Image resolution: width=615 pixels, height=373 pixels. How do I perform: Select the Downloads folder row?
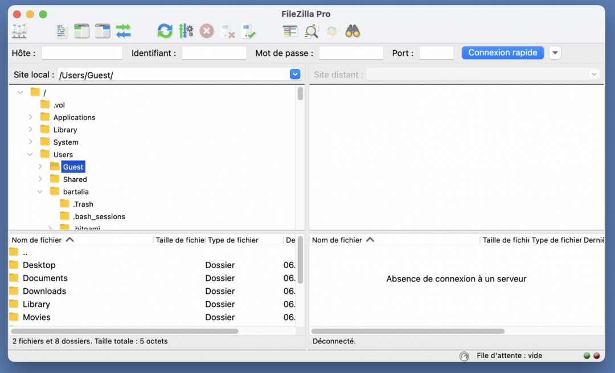pos(153,291)
